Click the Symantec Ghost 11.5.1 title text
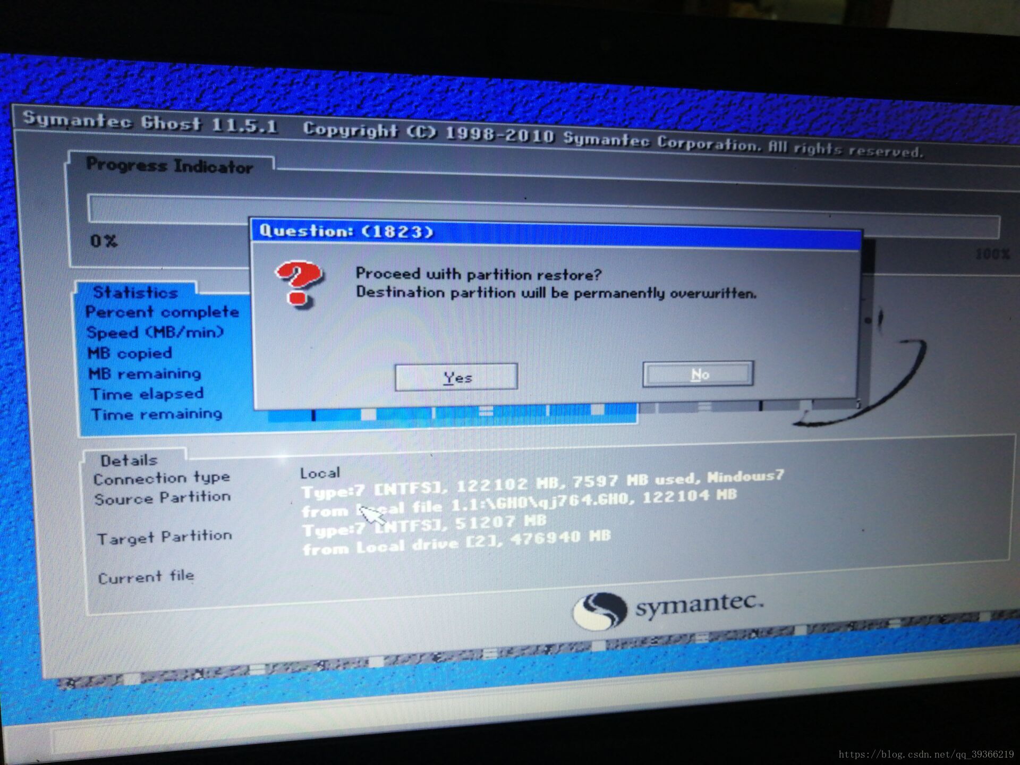Screen dimensions: 1020x765 coord(150,122)
